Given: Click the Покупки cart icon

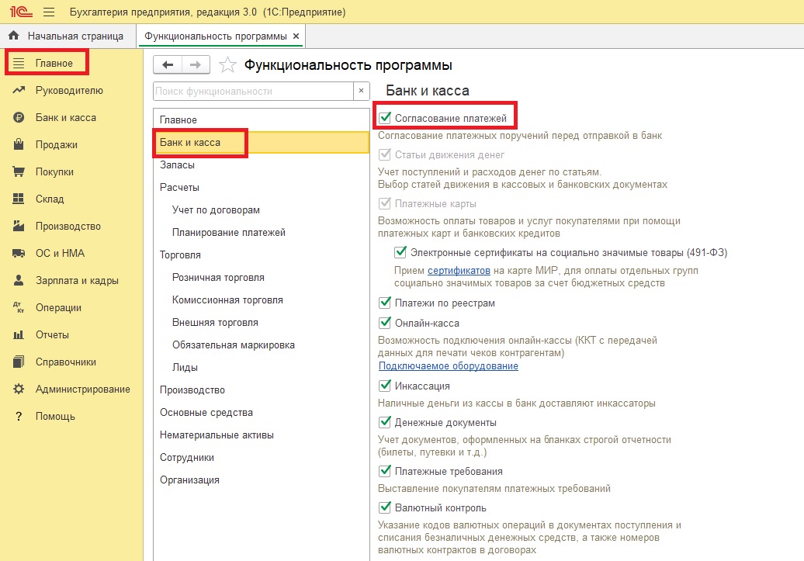Looking at the screenshot, I should 19,171.
